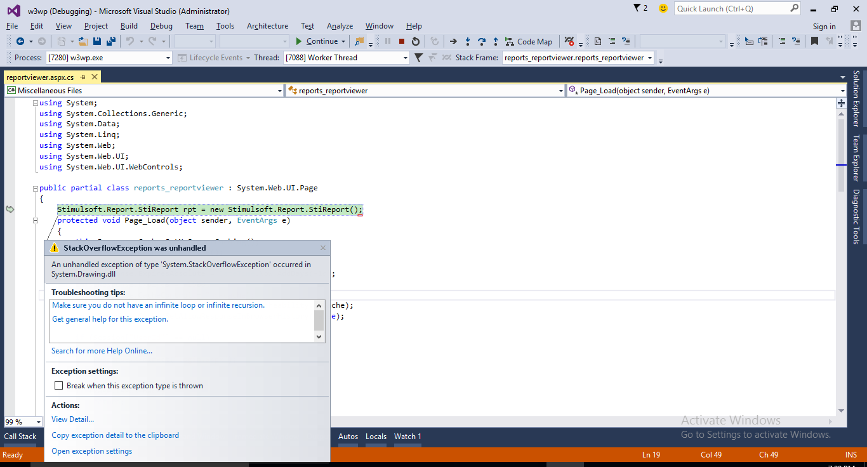The image size is (867, 467).
Task: Toggle the bookmark icon in toolbar
Action: point(814,41)
